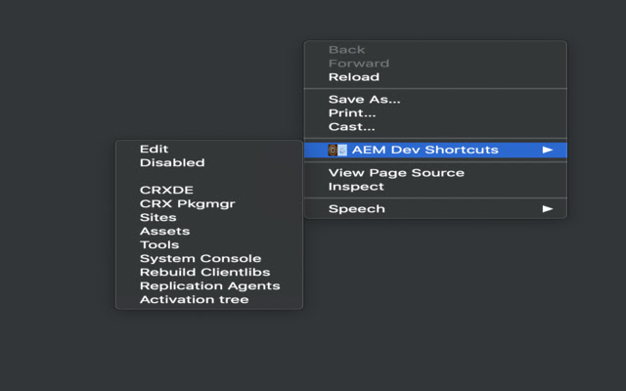626x391 pixels.
Task: Expand AEM Dev Shortcuts submenu arrow
Action: pos(548,150)
